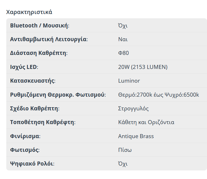Click the Bluetooth / Μουσική label
Viewport: 207px width, 179px height.
tap(40, 25)
